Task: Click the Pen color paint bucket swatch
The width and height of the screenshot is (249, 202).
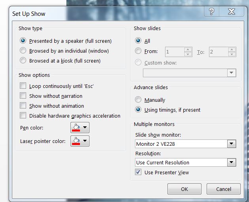Action: click(76, 128)
